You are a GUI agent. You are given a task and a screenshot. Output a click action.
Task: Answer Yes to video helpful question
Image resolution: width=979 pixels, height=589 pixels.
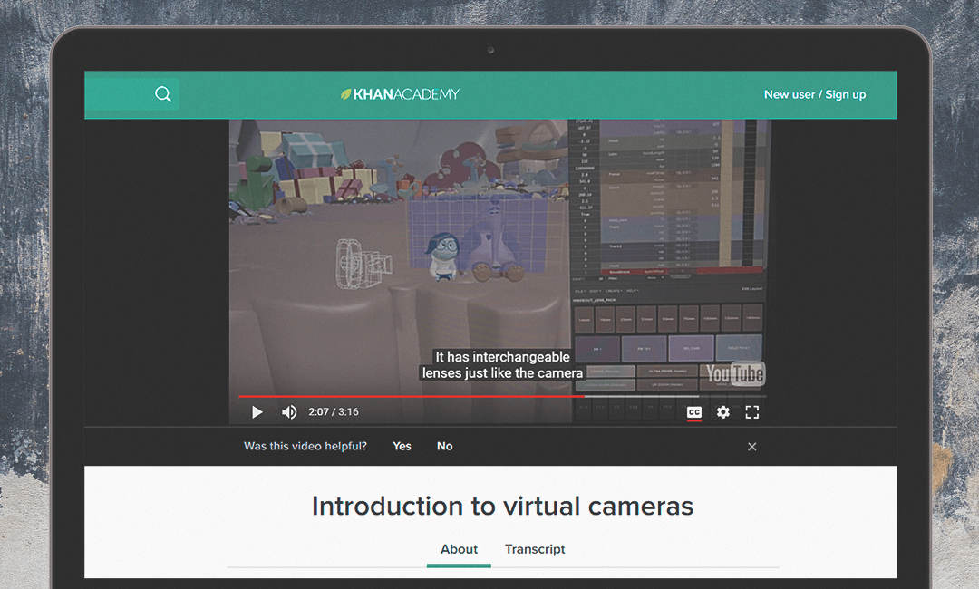click(x=402, y=446)
